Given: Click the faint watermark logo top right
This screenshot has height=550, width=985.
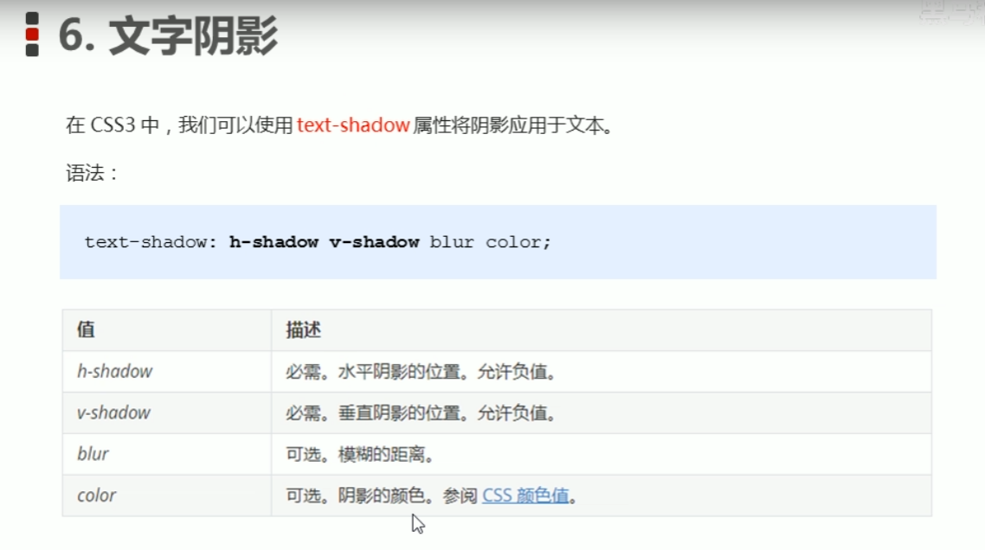Looking at the screenshot, I should (x=951, y=13).
